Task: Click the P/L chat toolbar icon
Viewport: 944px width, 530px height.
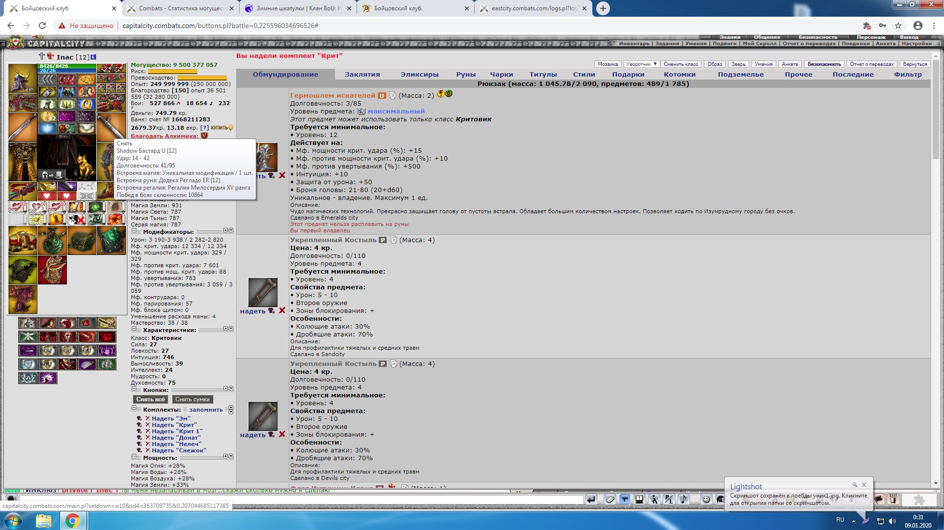Action: tap(669, 500)
